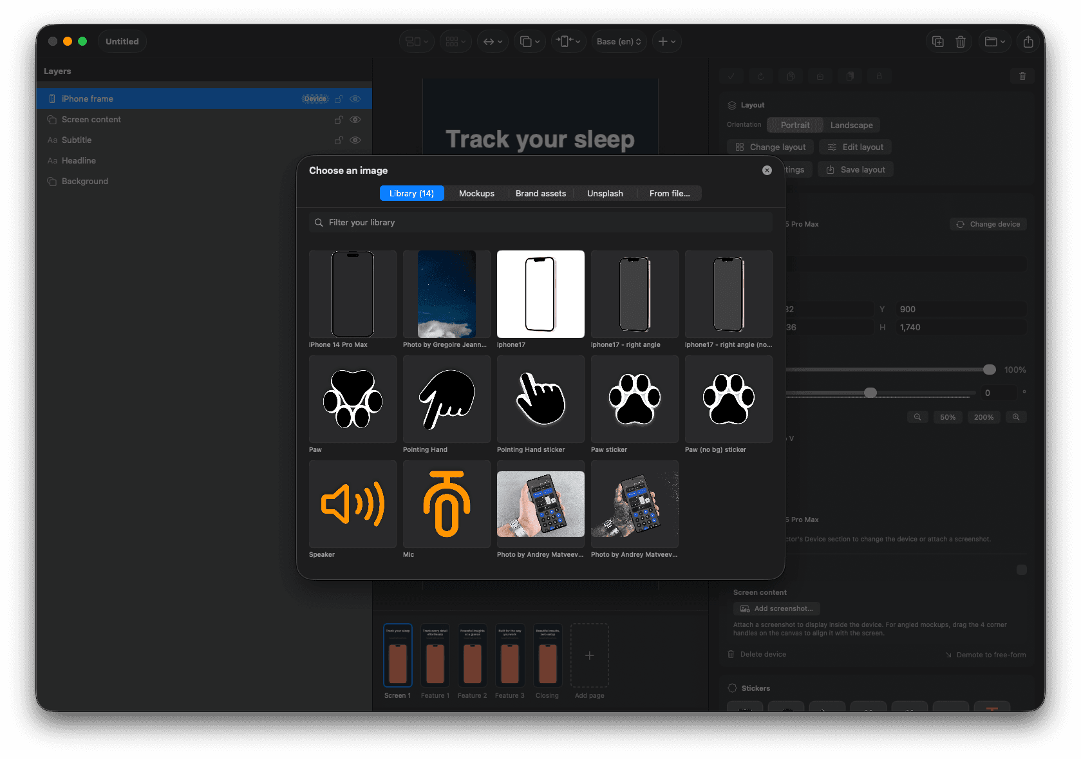
Task: Click Delete device in the inspector
Action: point(757,654)
